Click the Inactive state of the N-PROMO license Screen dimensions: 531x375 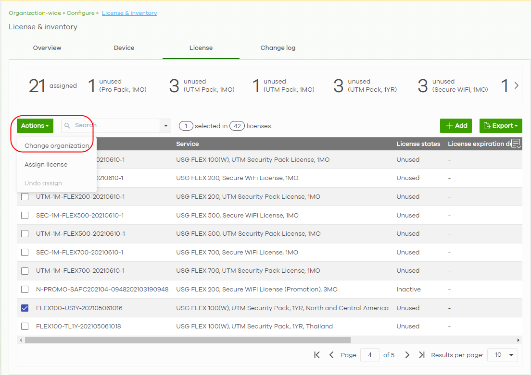coord(408,289)
